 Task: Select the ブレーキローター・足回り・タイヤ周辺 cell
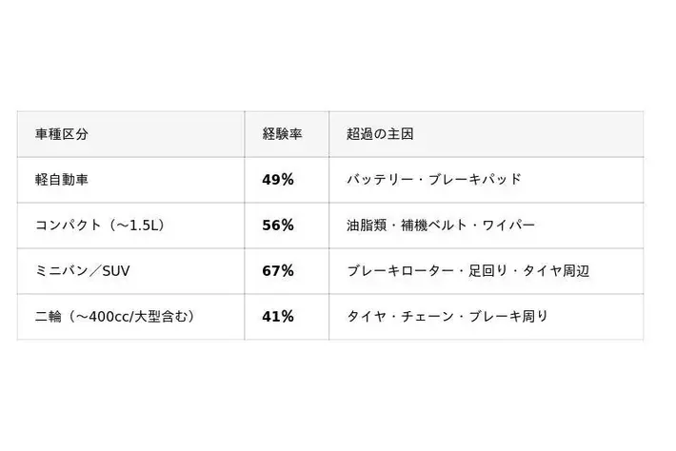point(487,271)
